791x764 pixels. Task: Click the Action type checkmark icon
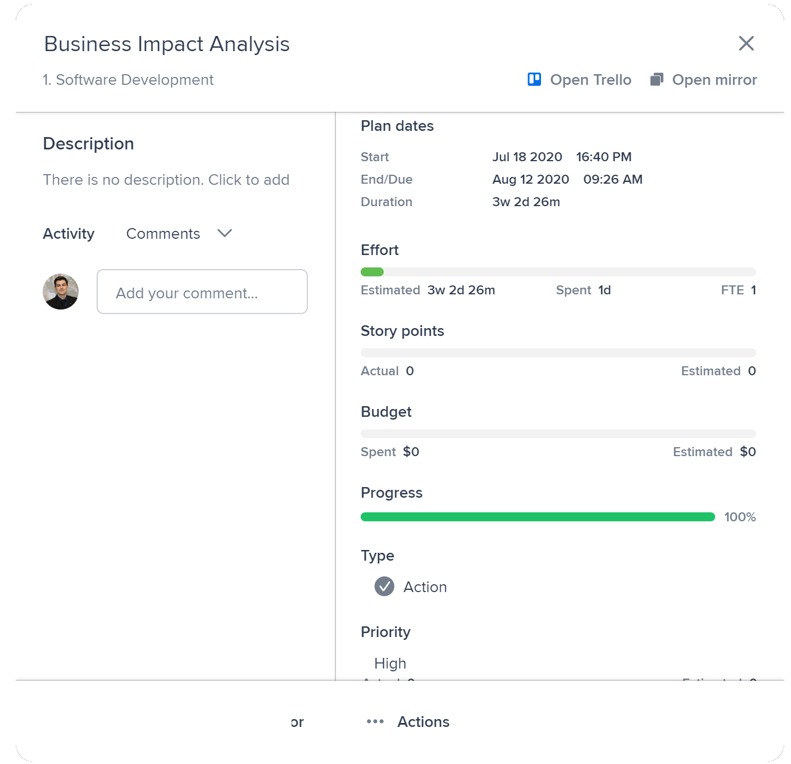coord(384,586)
